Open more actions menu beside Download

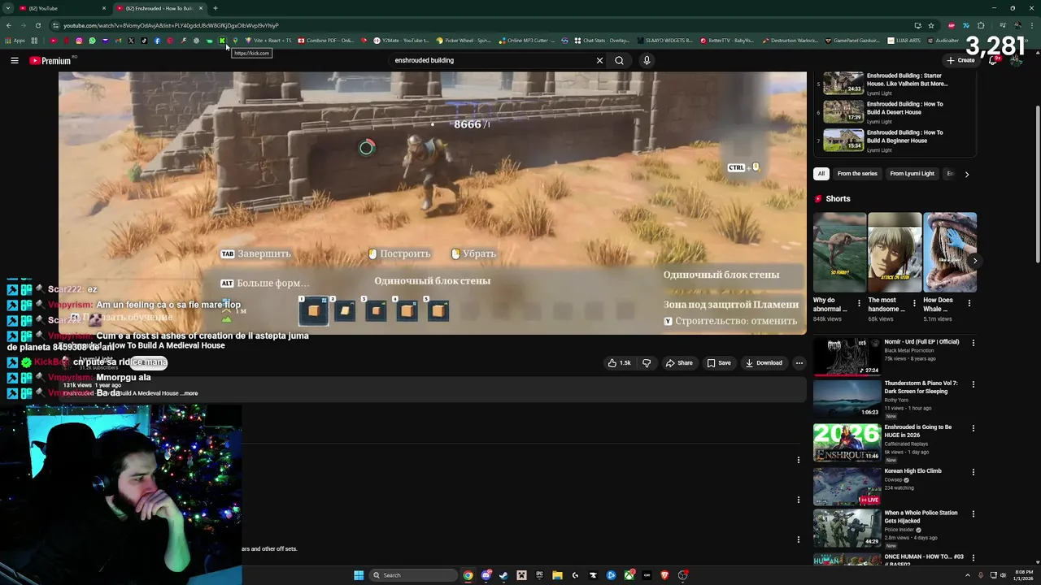coord(799,363)
